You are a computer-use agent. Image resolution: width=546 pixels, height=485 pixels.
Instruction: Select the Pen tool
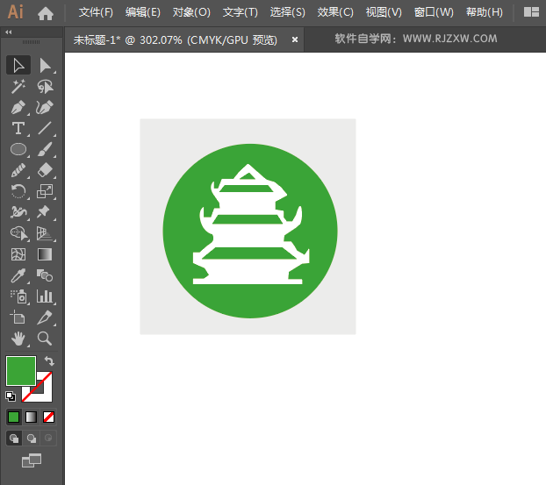[x=18, y=108]
